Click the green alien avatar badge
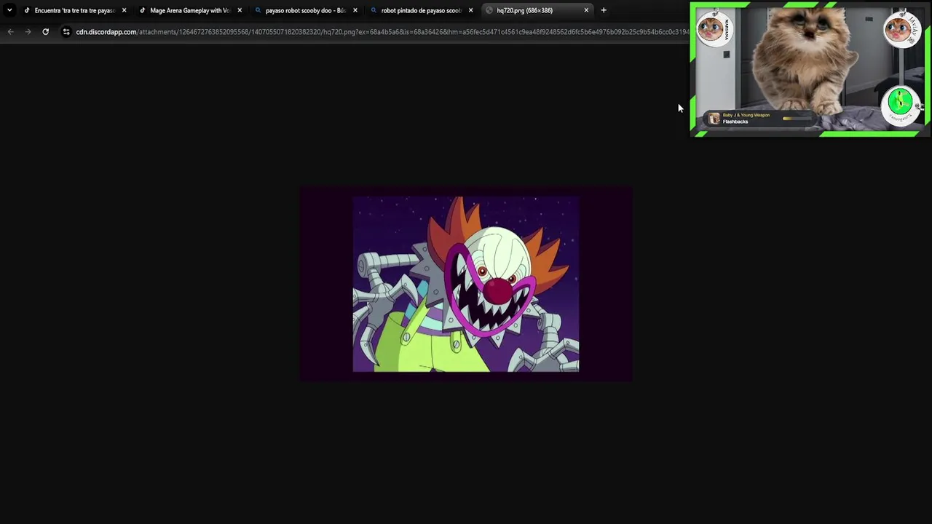This screenshot has width=932, height=524. coord(901,105)
